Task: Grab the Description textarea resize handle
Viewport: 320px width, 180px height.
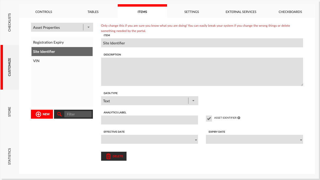Action: pyautogui.click(x=302, y=85)
